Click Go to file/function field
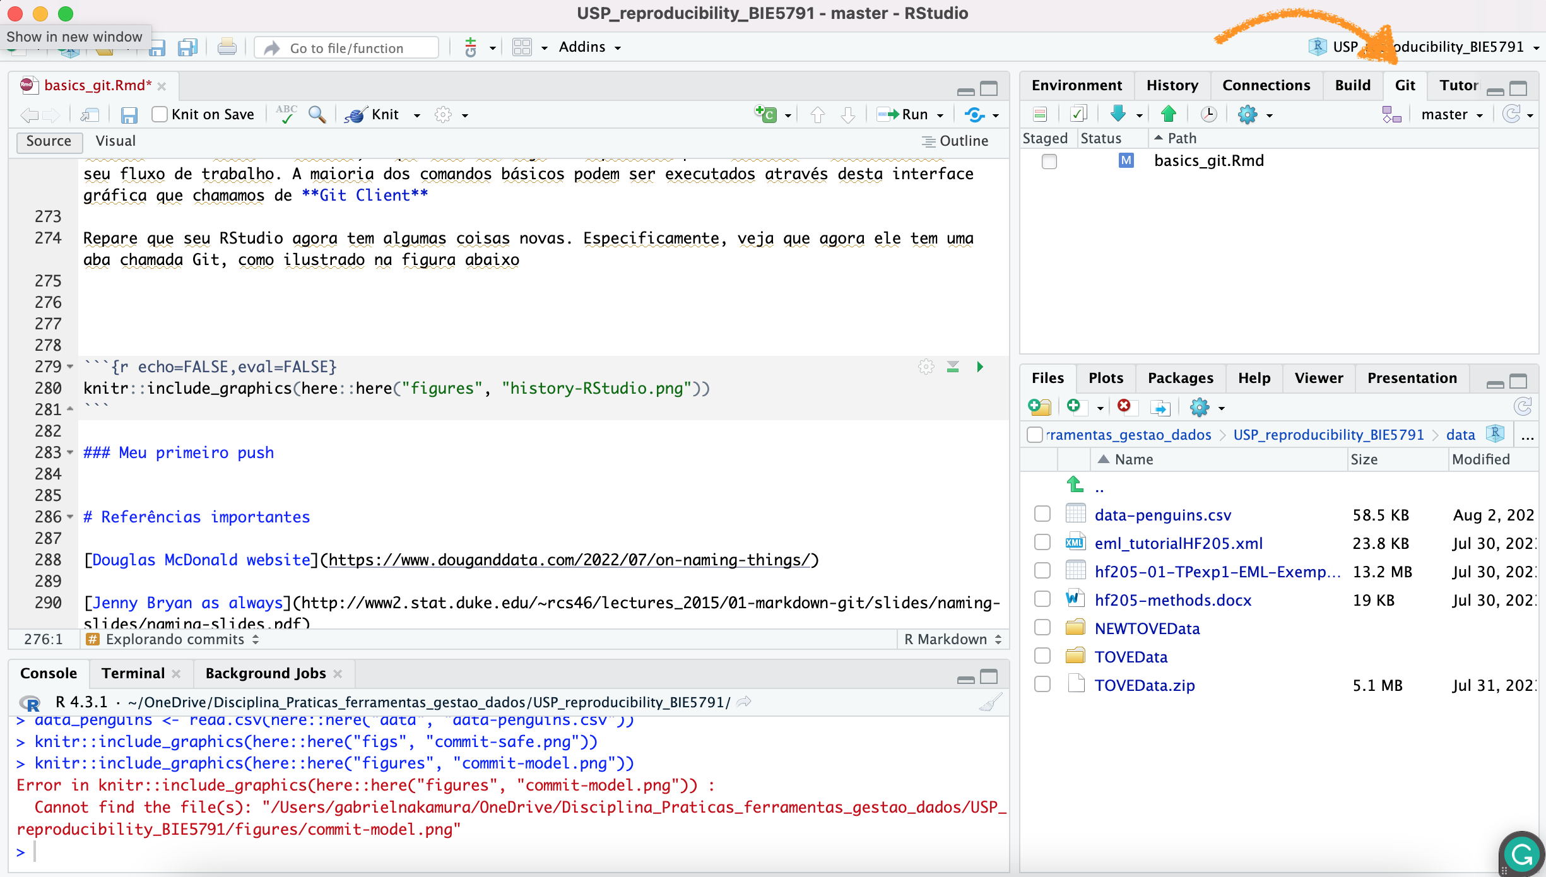1546x877 pixels. pyautogui.click(x=347, y=48)
